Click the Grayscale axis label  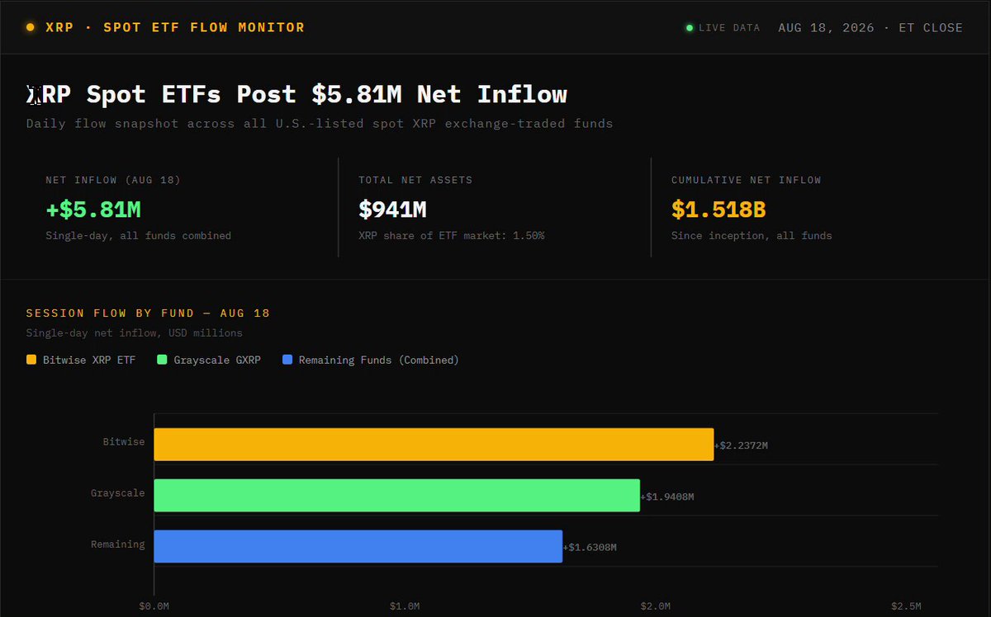[118, 493]
